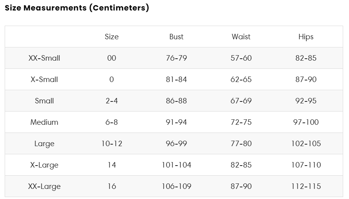Select the 96-99 bust cell
The image size is (349, 199).
[176, 143]
